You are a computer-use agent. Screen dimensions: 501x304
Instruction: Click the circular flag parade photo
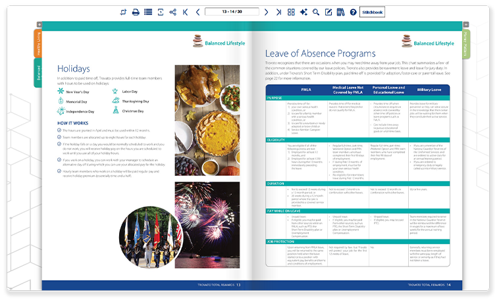(x=150, y=237)
